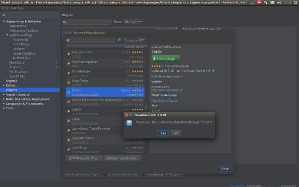Viewport: 299px width, 187px height.
Task: Click the Launchpad Tasks Provider plug icon
Action: (69, 130)
